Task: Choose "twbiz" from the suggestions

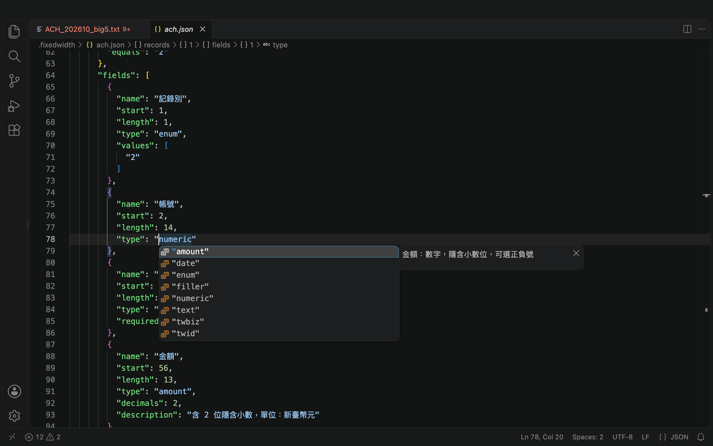Action: pyautogui.click(x=279, y=321)
